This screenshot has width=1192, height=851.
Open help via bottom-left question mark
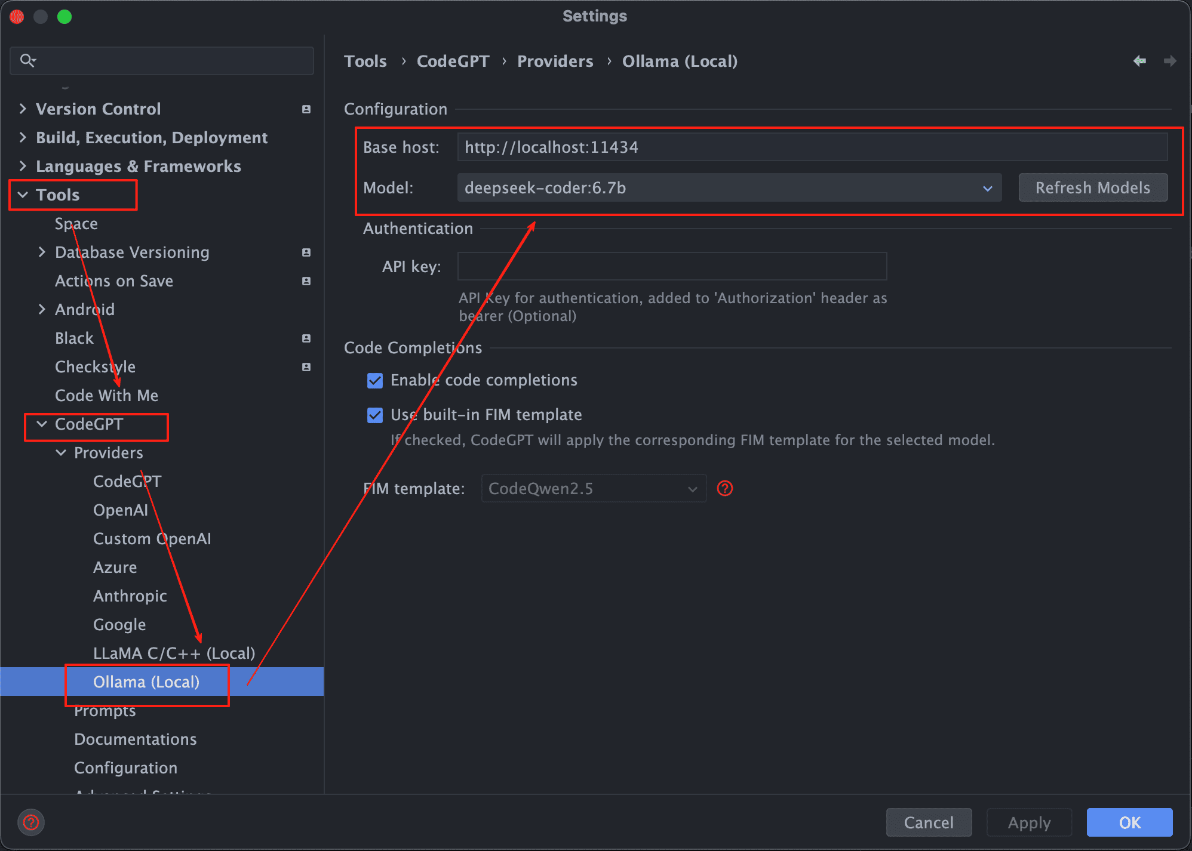(31, 822)
